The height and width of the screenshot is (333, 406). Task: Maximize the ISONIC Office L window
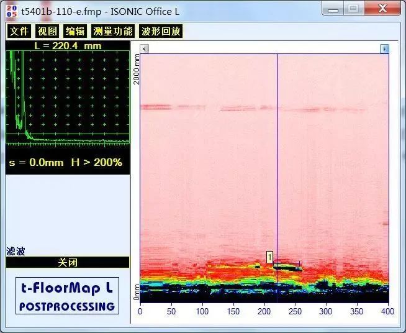point(353,9)
